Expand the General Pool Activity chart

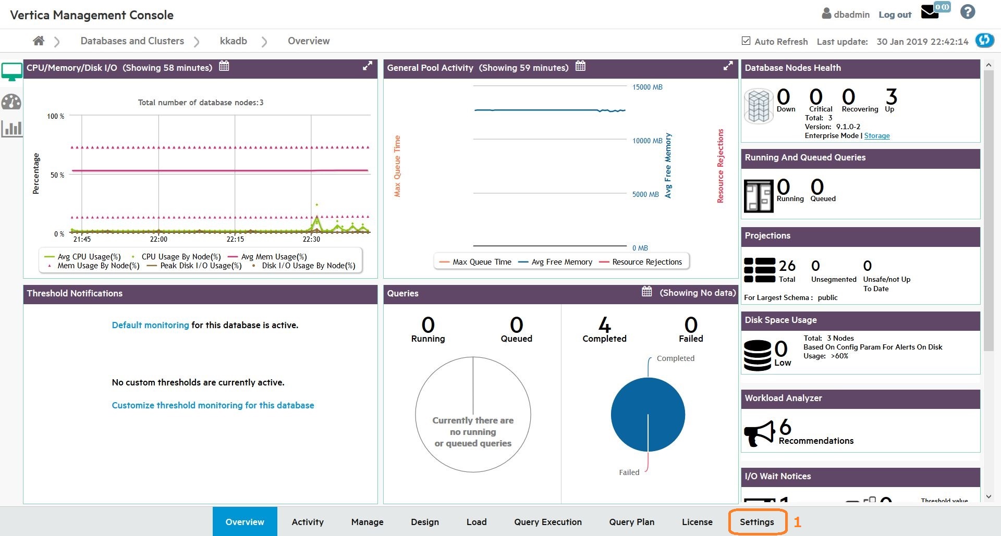click(728, 66)
